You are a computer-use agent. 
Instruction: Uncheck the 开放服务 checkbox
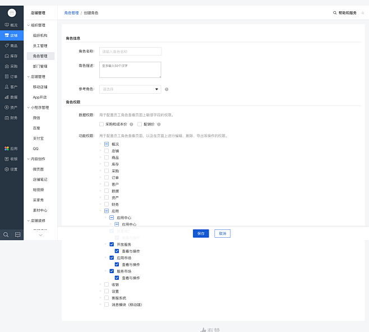[x=112, y=245]
